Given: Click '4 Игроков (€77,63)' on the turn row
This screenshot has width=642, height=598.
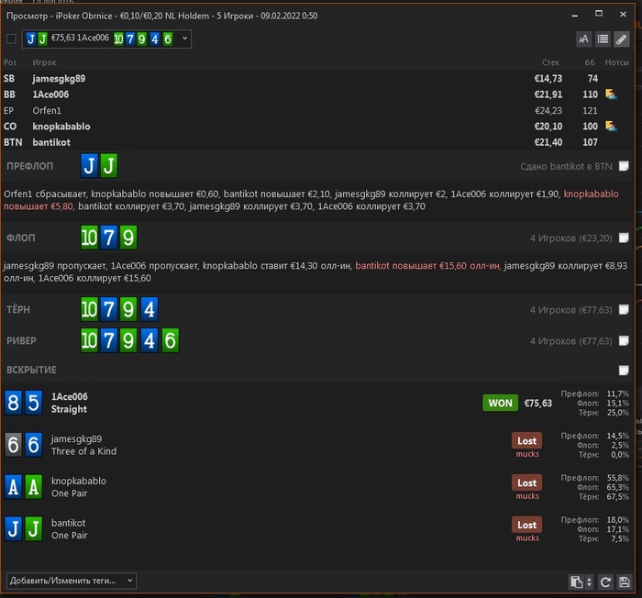Looking at the screenshot, I should [x=570, y=310].
